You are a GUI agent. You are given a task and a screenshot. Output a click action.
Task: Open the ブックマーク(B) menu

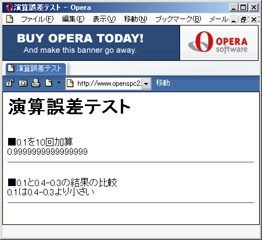(178, 19)
